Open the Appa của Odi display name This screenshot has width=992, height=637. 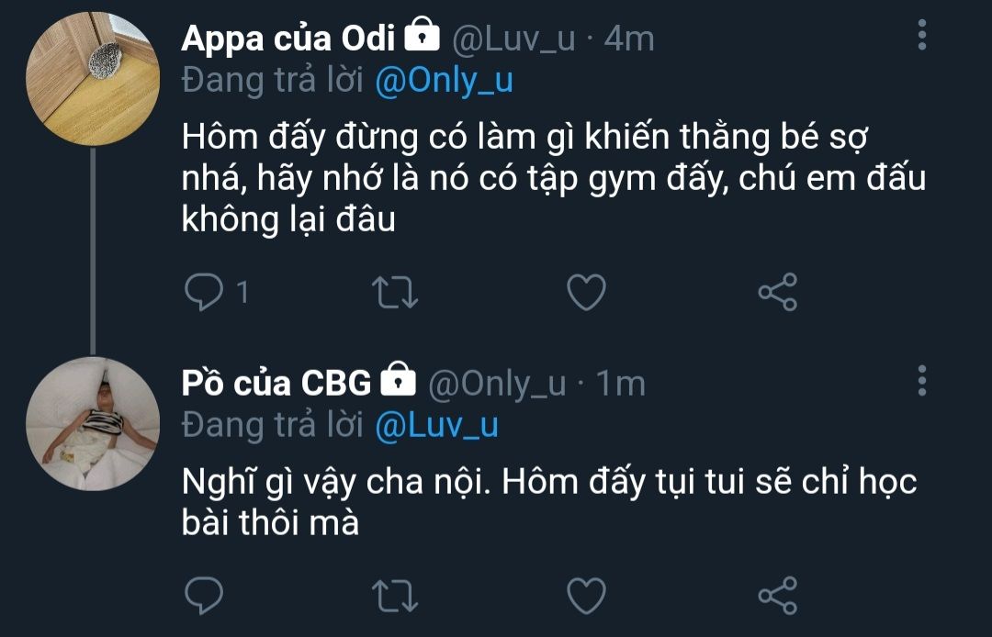[x=288, y=38]
